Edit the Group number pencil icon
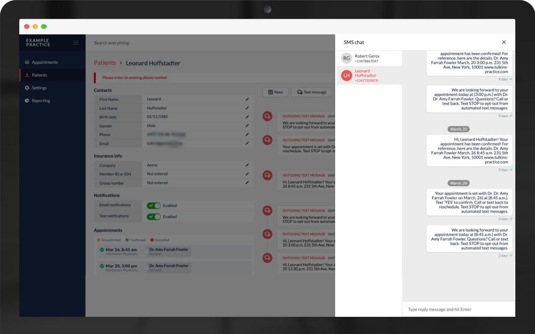The image size is (535, 334). click(247, 183)
